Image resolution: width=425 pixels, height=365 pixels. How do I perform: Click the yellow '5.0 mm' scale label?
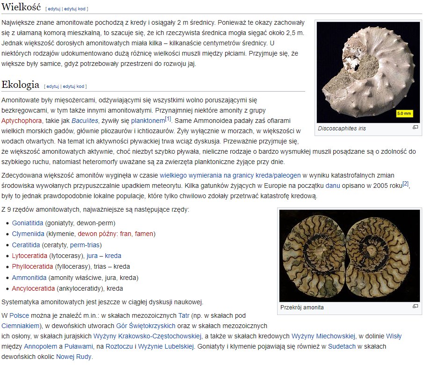coord(405,114)
